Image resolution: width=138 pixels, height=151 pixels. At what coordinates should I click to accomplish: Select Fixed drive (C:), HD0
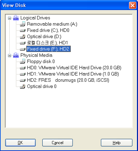(48, 30)
